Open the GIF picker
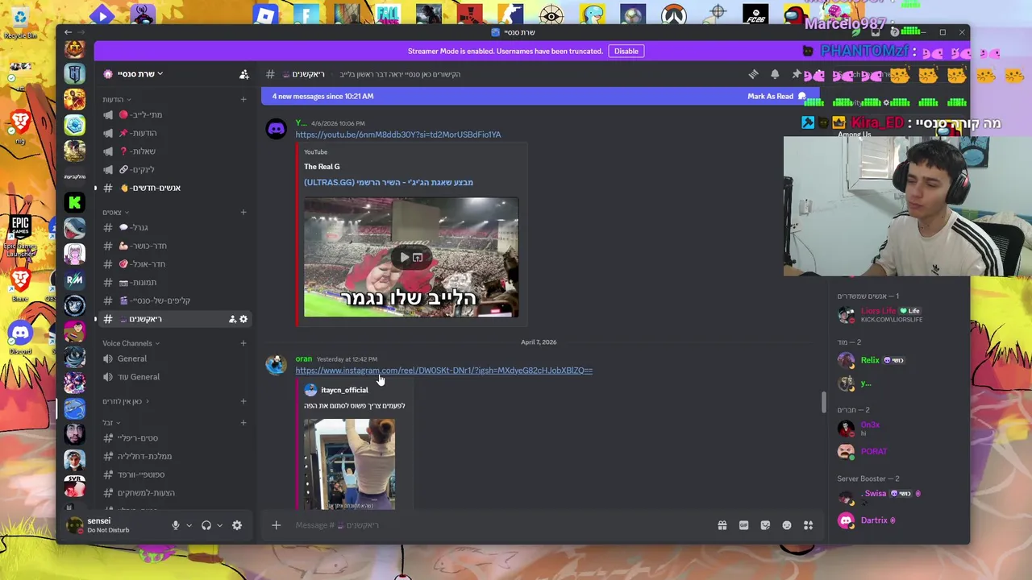 click(743, 525)
